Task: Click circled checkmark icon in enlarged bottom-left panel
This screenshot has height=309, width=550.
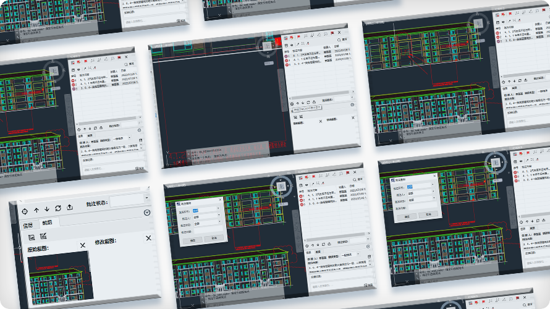Action: [147, 213]
